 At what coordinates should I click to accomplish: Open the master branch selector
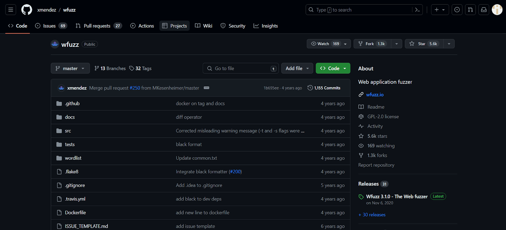click(x=70, y=68)
